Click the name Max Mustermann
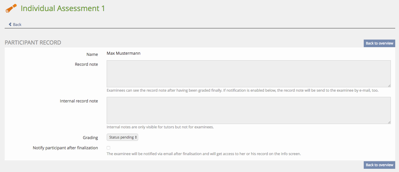 (124, 53)
